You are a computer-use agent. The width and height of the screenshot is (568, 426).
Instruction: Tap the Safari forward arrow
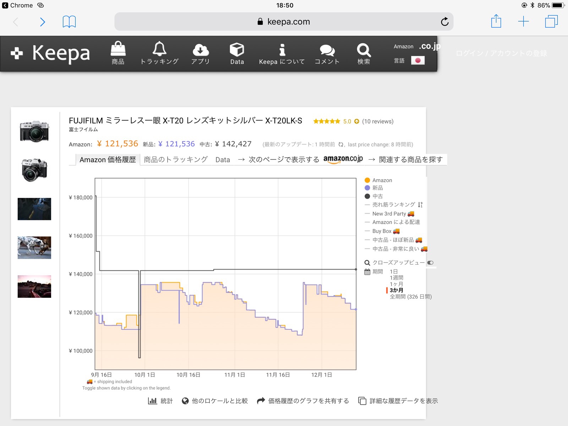point(43,22)
